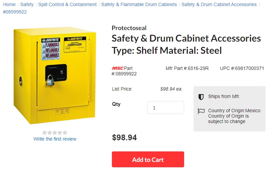277x170 pixels.
Task: Open Safety & Flammable Drum Cabinets breadcrumb
Action: [x=139, y=4]
